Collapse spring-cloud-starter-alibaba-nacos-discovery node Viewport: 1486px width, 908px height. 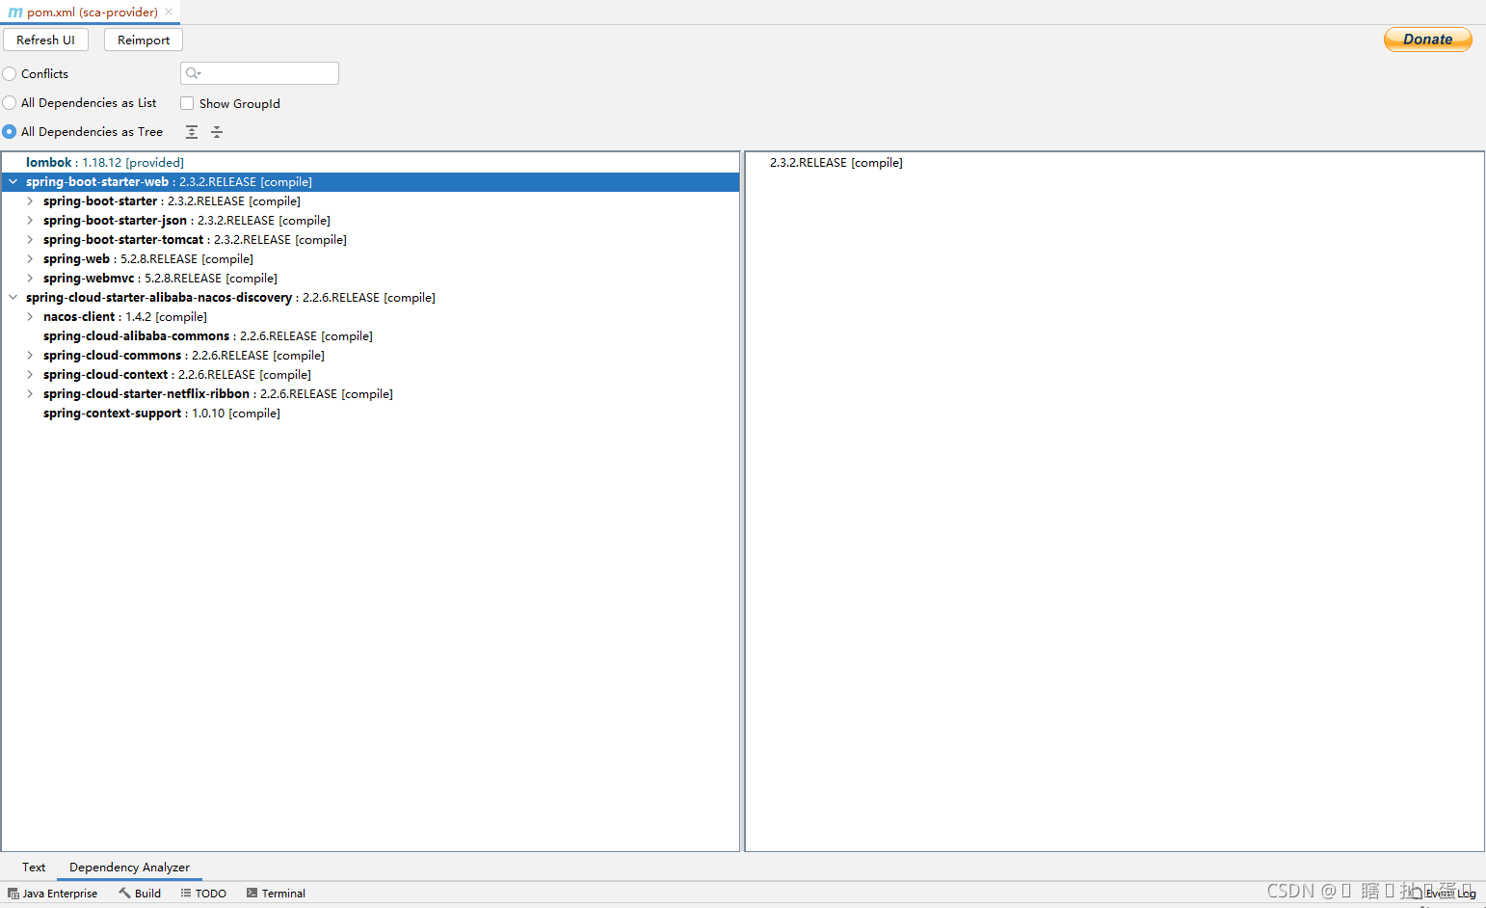(x=13, y=298)
